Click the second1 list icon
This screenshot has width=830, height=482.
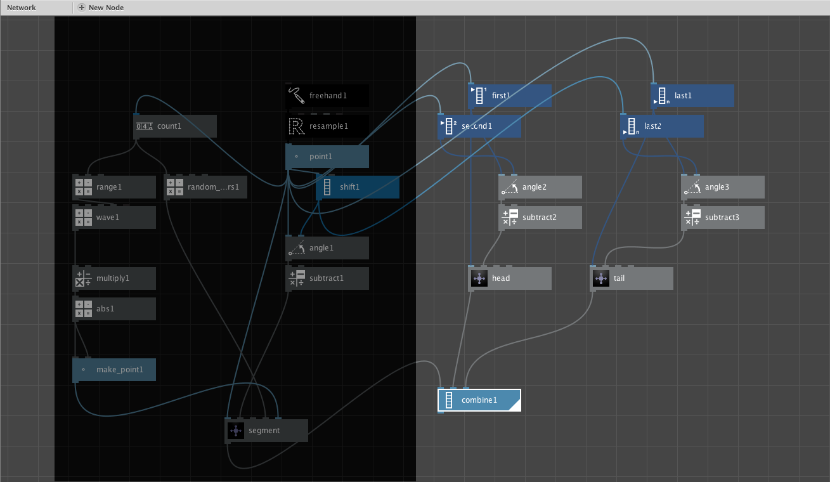pyautogui.click(x=449, y=126)
